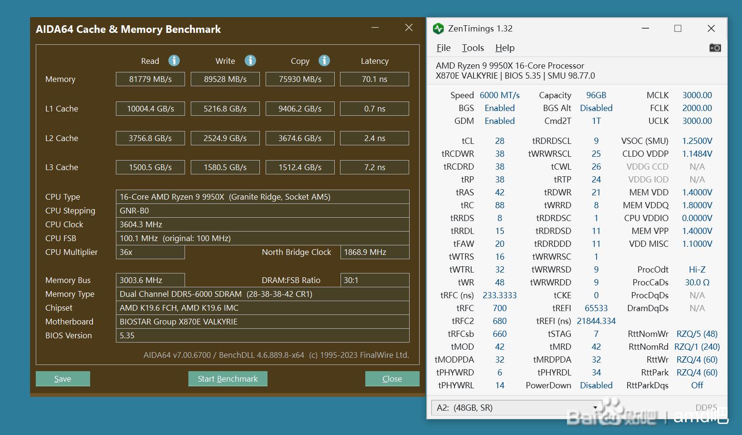This screenshot has width=742, height=435.
Task: Open the Help menu in ZenTimings
Action: [x=505, y=48]
